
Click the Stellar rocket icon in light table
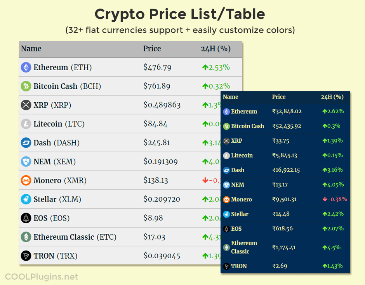[26, 199]
